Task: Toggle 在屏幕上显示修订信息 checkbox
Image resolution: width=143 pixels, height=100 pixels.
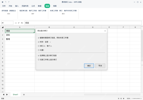Action: pyautogui.click(x=39, y=56)
